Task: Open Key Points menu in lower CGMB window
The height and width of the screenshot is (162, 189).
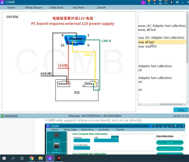Action: click(x=103, y=130)
